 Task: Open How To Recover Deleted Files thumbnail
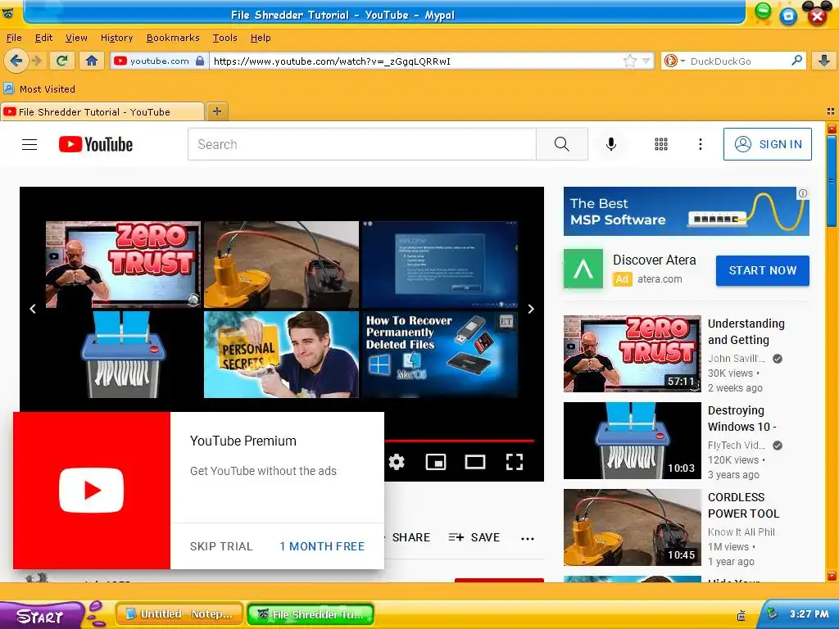(440, 355)
